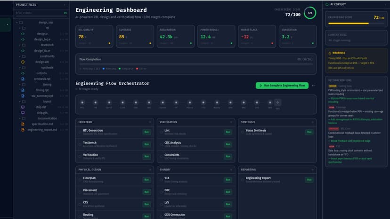Click the lightning icon ending the stage pipeline
This screenshot has height=219, width=390.
tap(277, 102)
